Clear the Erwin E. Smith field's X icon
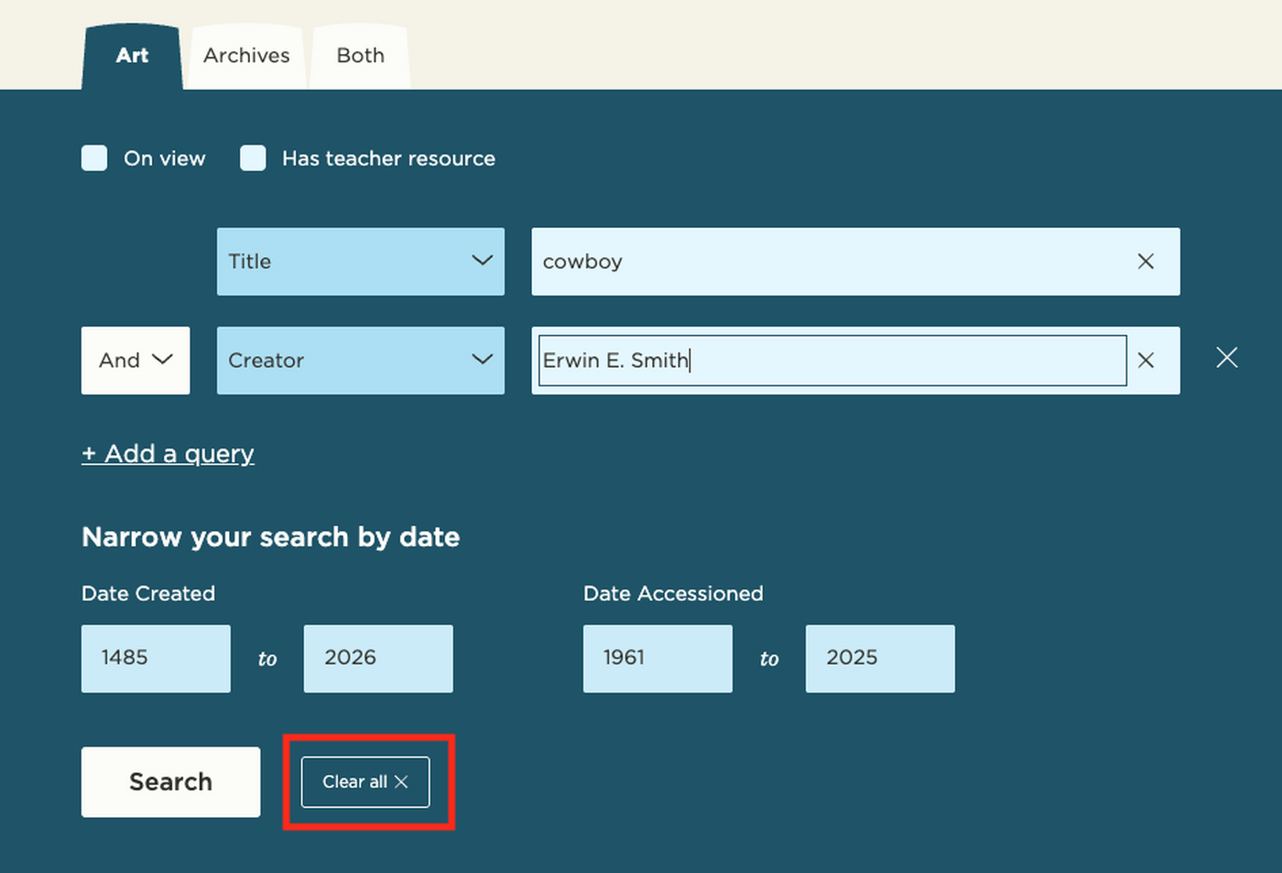Viewport: 1282px width, 873px height. click(1146, 361)
